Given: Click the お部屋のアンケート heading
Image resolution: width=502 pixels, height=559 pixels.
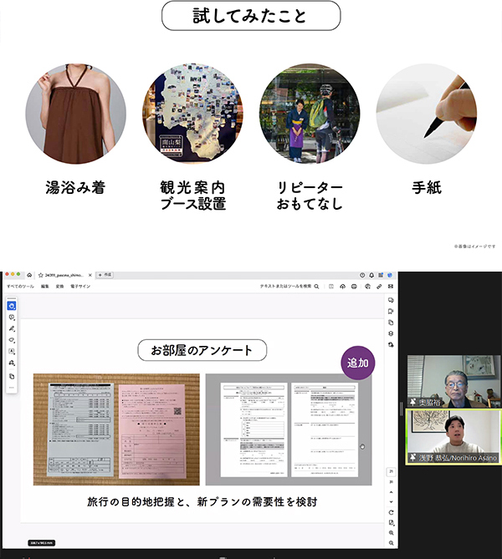Looking at the screenshot, I should 202,350.
